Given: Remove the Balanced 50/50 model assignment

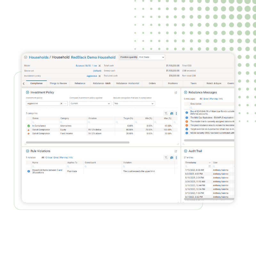Looking at the screenshot, I should [x=100, y=66].
